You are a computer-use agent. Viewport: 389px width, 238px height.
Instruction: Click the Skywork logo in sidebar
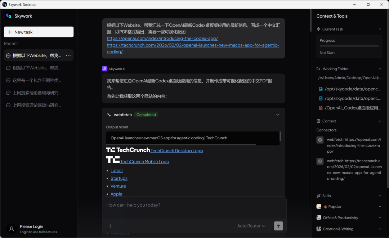[9, 16]
